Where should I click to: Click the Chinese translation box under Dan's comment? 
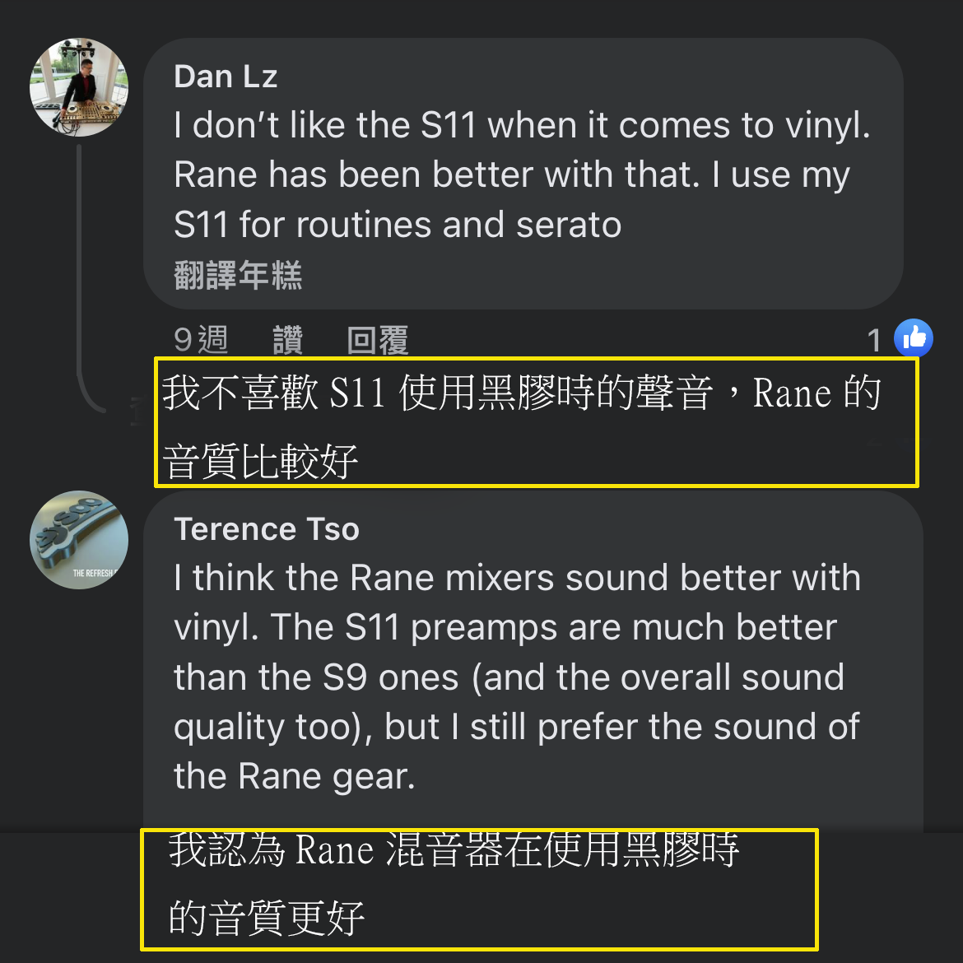pyautogui.click(x=536, y=422)
